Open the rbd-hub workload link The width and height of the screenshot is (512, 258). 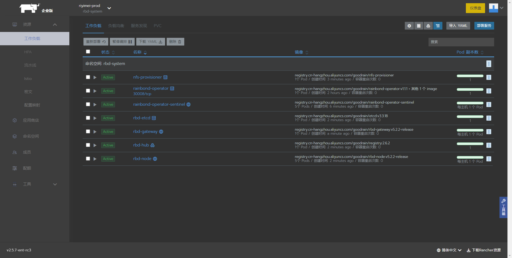(141, 145)
